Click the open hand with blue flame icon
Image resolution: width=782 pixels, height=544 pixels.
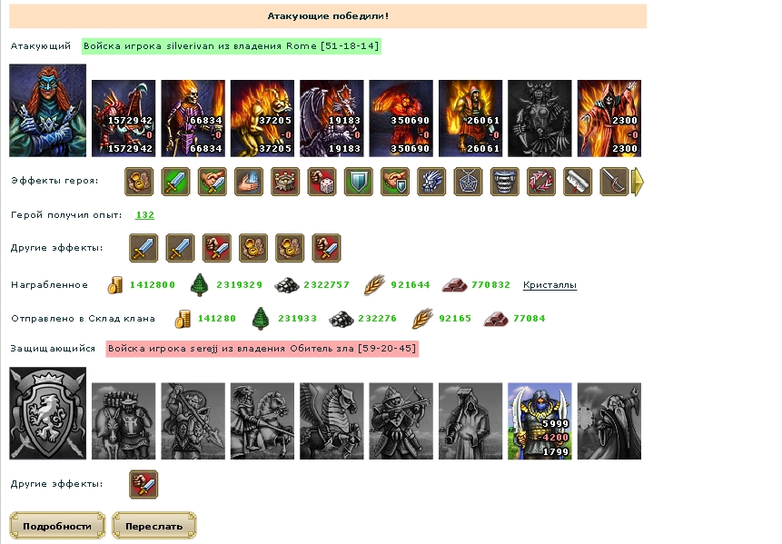coord(249,182)
